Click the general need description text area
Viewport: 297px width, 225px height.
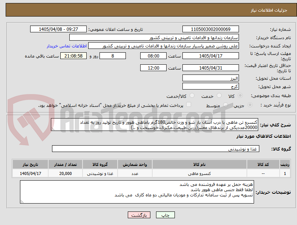155,125
